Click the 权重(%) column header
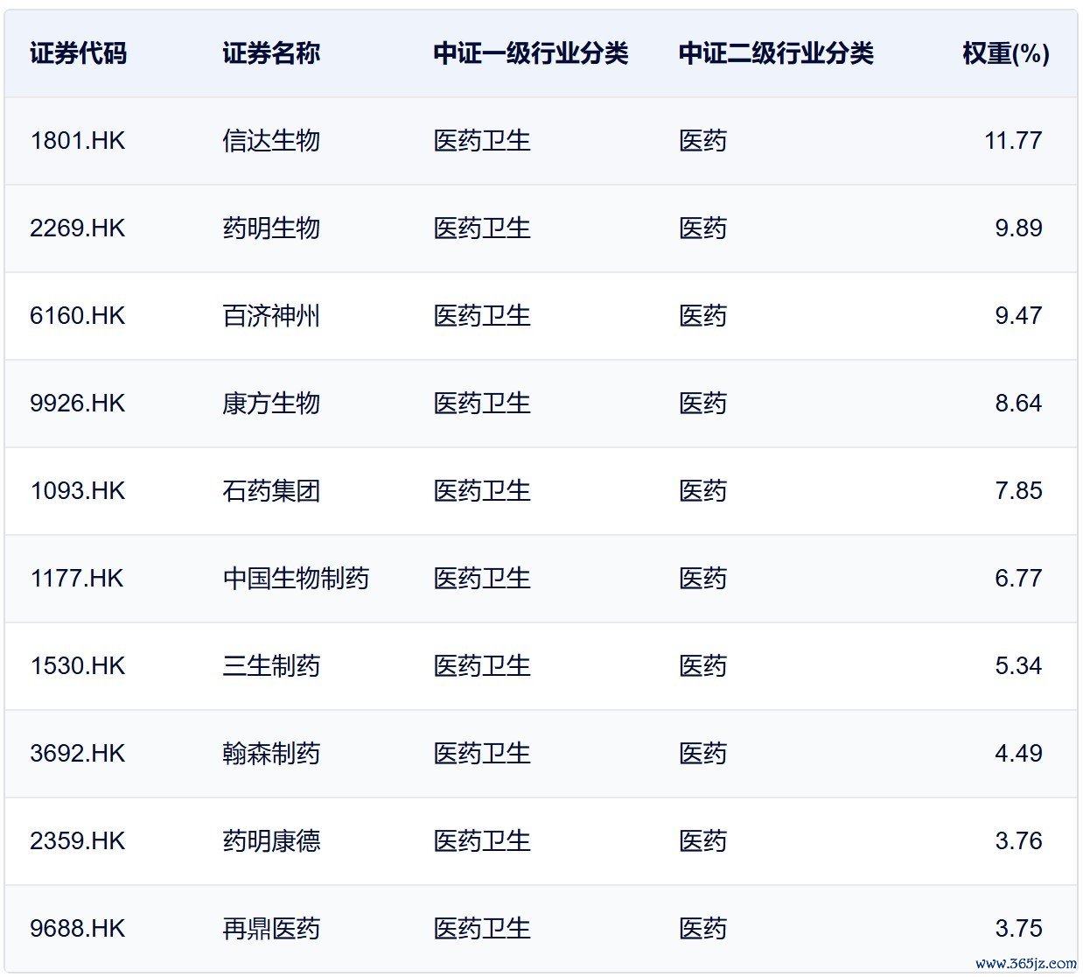 (1006, 53)
